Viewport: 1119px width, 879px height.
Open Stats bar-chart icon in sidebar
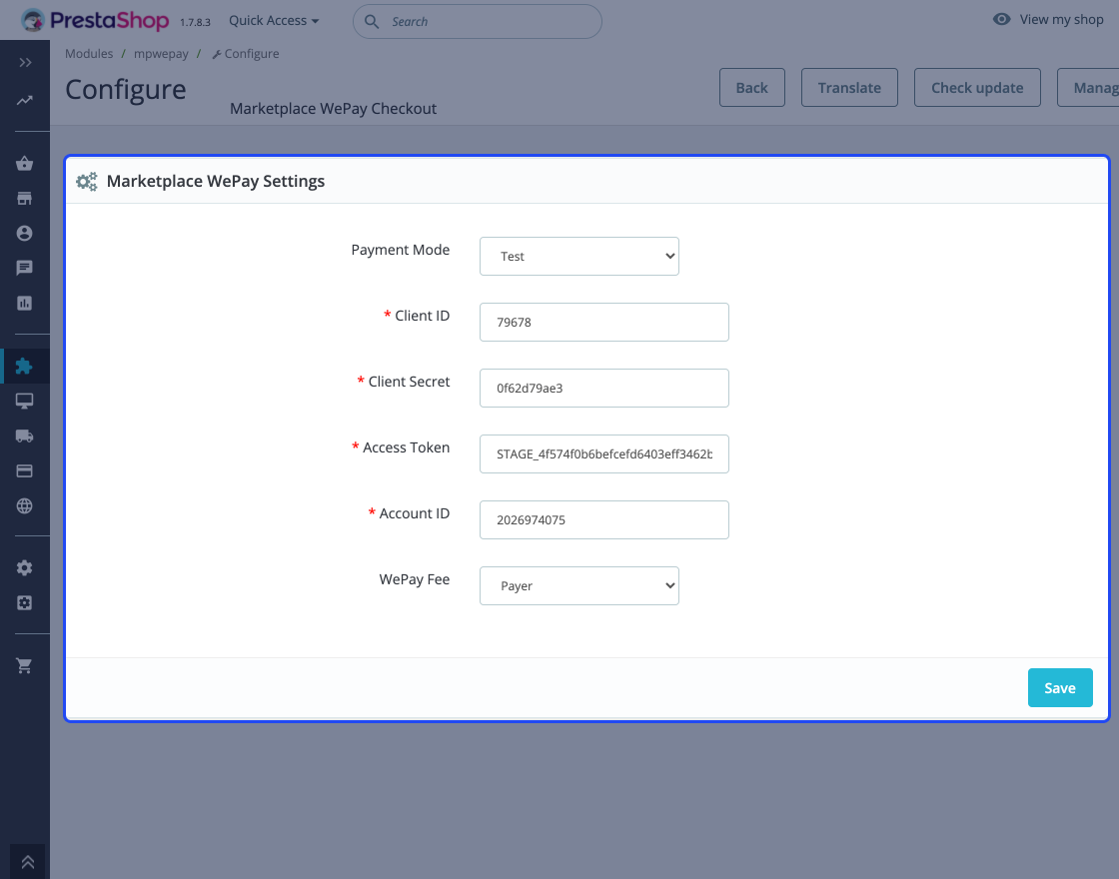pos(24,303)
